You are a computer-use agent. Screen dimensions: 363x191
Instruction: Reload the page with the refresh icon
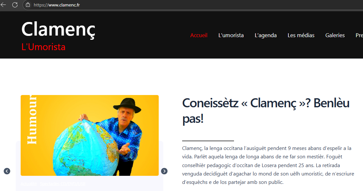click(x=15, y=5)
